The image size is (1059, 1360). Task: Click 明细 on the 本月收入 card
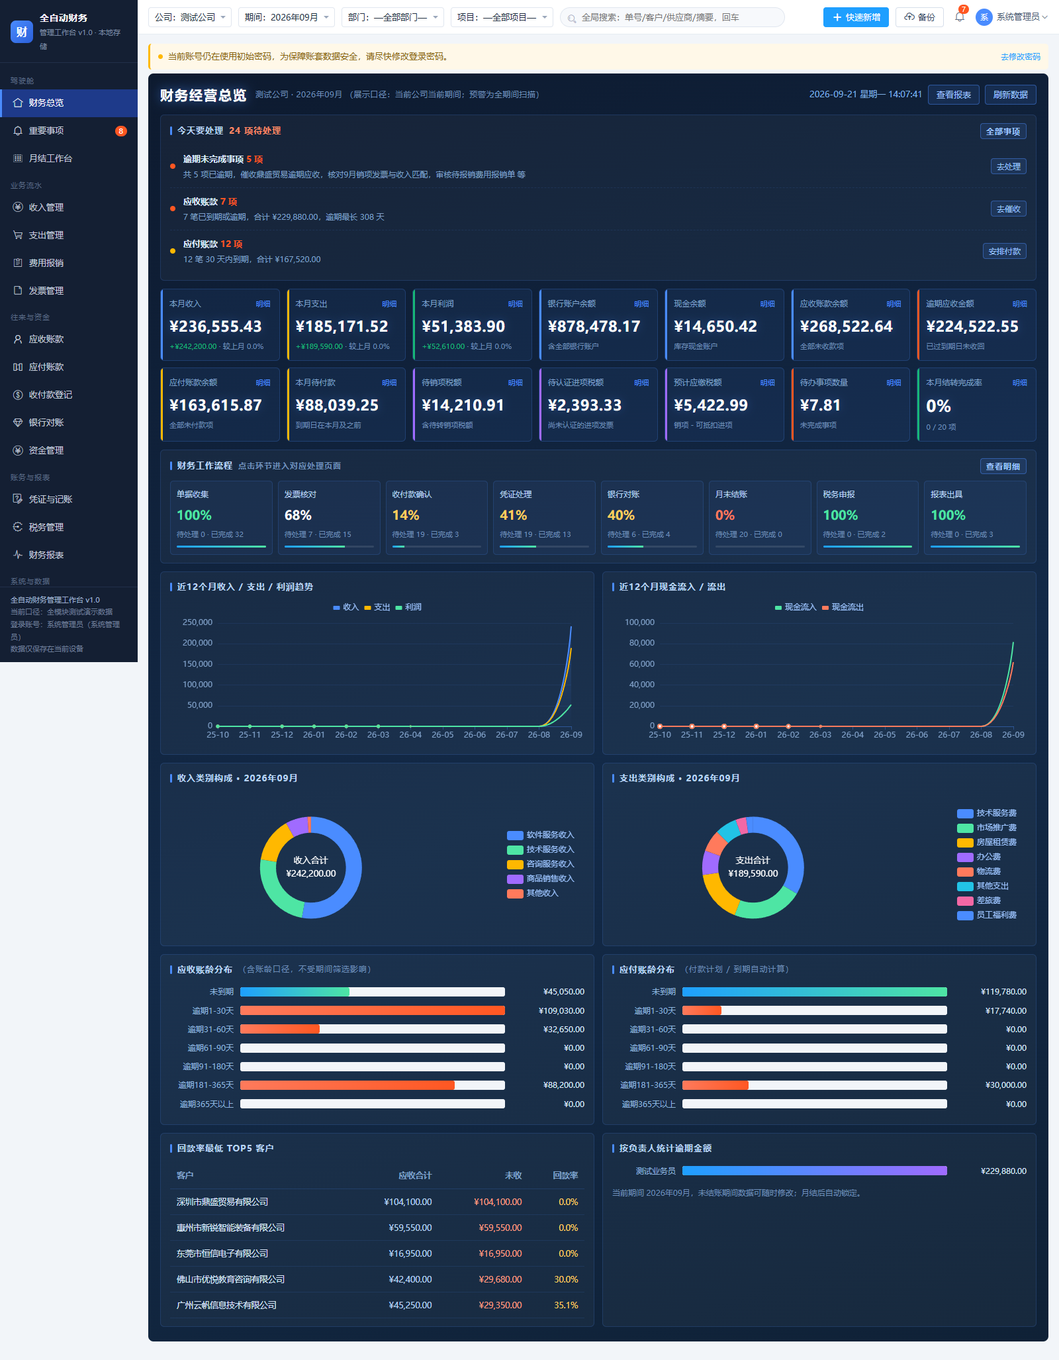coord(263,304)
